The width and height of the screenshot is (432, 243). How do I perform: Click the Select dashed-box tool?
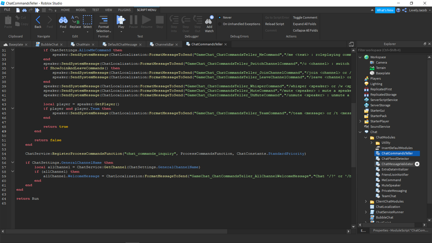[87, 20]
